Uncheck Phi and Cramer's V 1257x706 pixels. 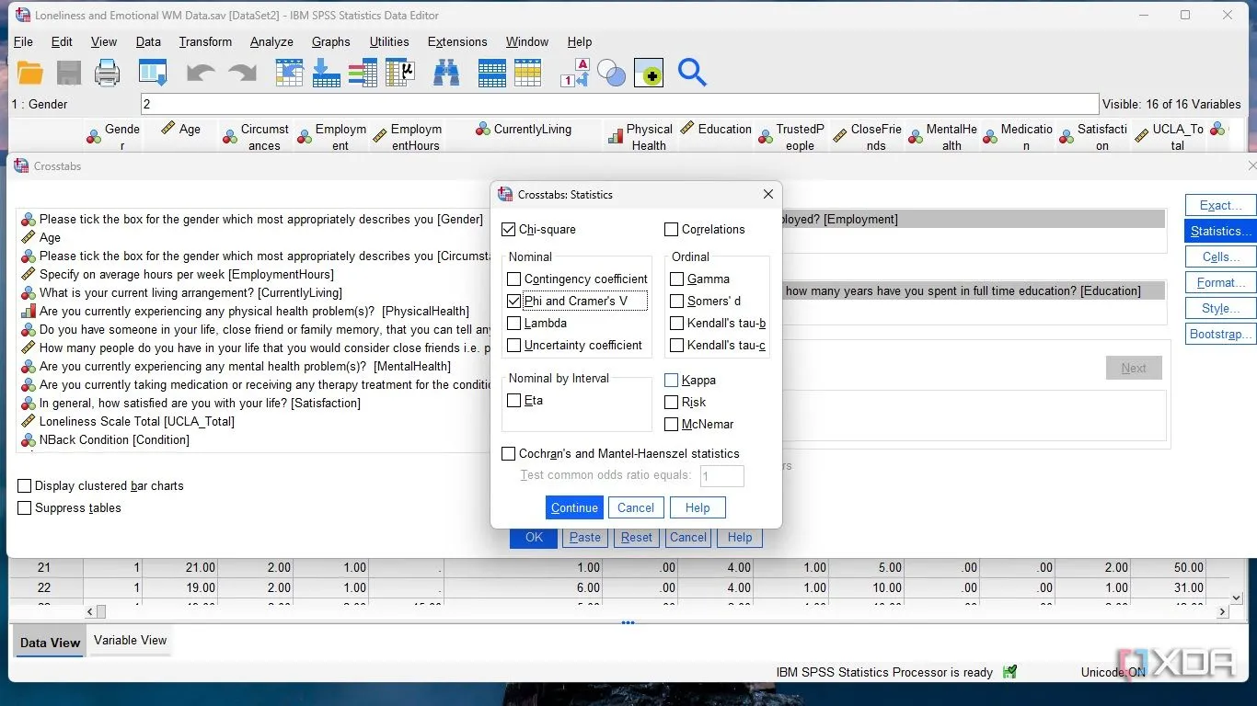(514, 301)
